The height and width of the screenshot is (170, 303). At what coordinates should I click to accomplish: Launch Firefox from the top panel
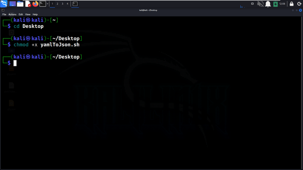[x=36, y=4]
